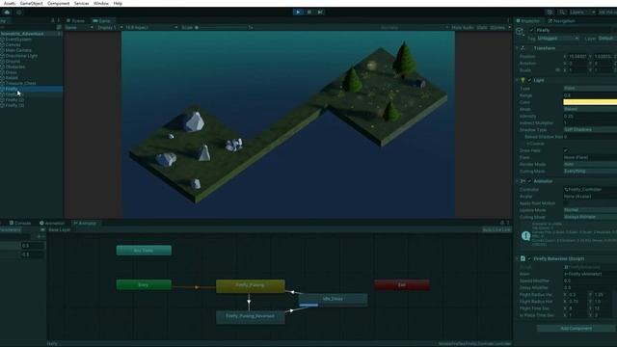This screenshot has height=347, width=617.
Task: Open the Light Type dropdown
Action: coord(590,88)
